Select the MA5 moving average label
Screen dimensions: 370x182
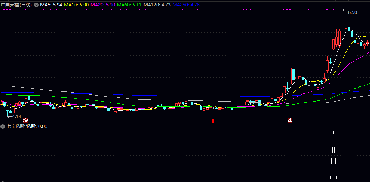(51, 5)
